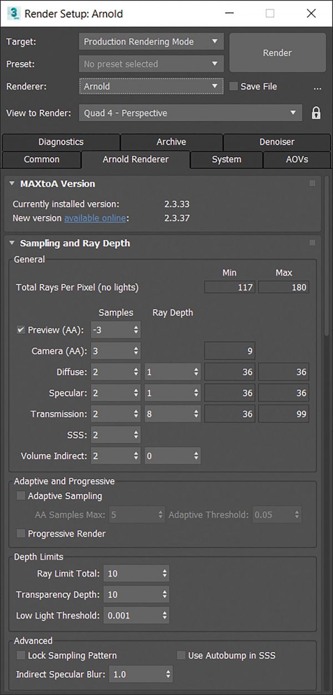Click Sampling and Ray Depth rollout grip icon
The image size is (333, 695).
(312, 243)
